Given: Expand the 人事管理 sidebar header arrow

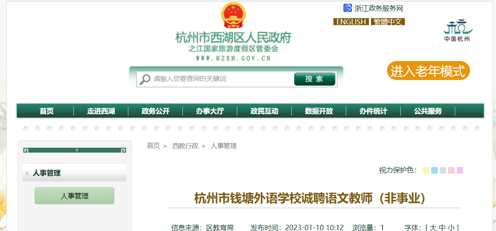Looking at the screenshot, I should (x=27, y=173).
